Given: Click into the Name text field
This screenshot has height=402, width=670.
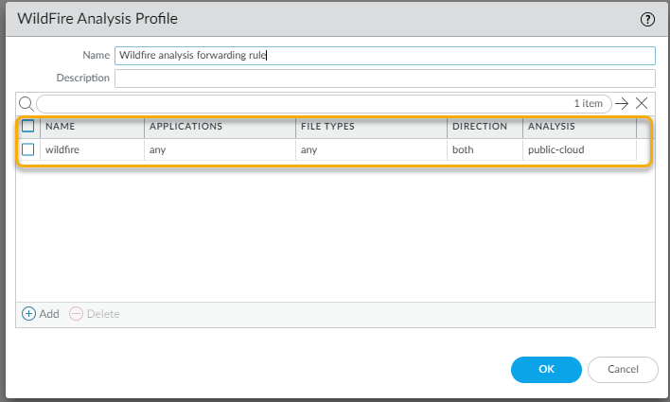Looking at the screenshot, I should pos(384,56).
